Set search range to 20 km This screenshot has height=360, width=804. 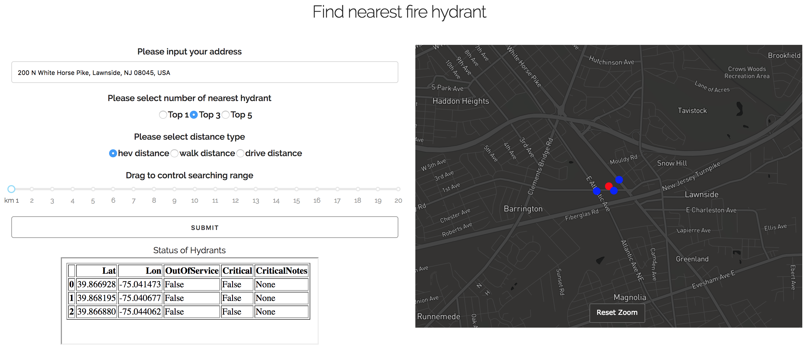point(398,189)
